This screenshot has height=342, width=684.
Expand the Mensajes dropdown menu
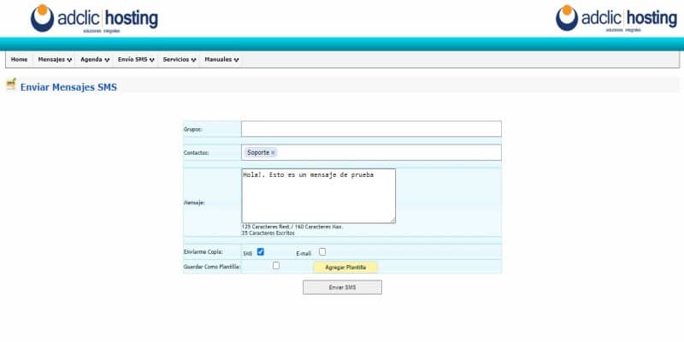pyautogui.click(x=55, y=60)
